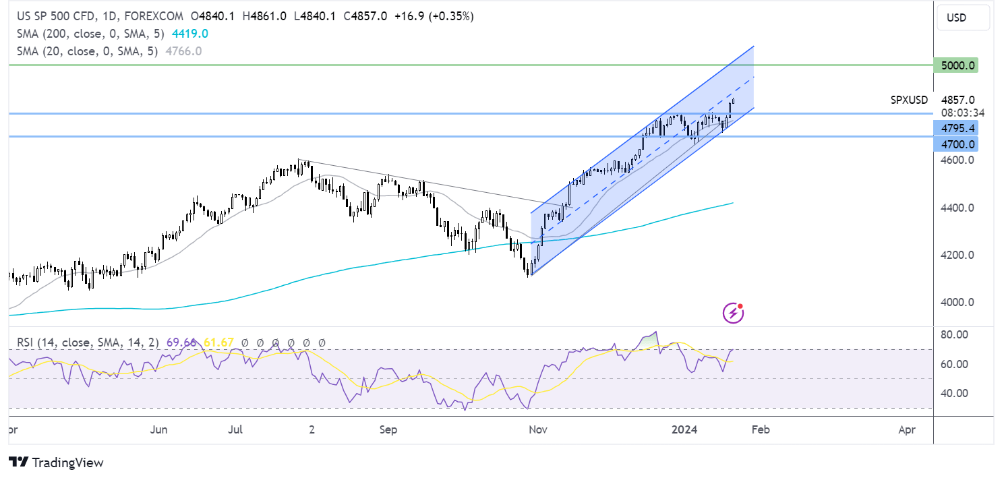Click the Nov label on time axis
Image resolution: width=1004 pixels, height=480 pixels.
pos(537,429)
